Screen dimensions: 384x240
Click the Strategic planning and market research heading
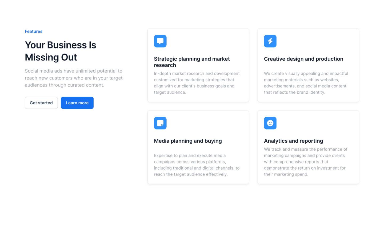[x=192, y=62]
